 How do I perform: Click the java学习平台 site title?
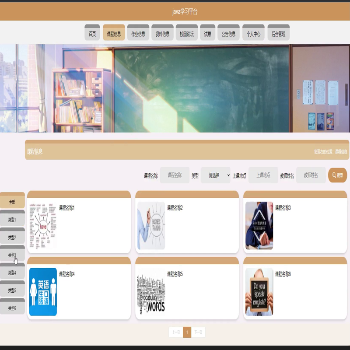pos(185,12)
